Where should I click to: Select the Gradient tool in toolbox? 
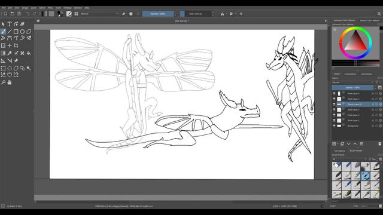point(3,53)
